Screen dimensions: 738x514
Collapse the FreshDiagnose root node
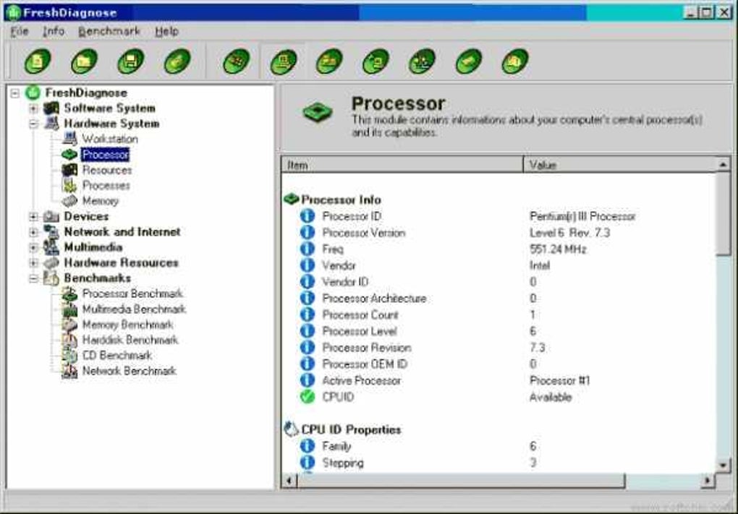click(x=15, y=93)
